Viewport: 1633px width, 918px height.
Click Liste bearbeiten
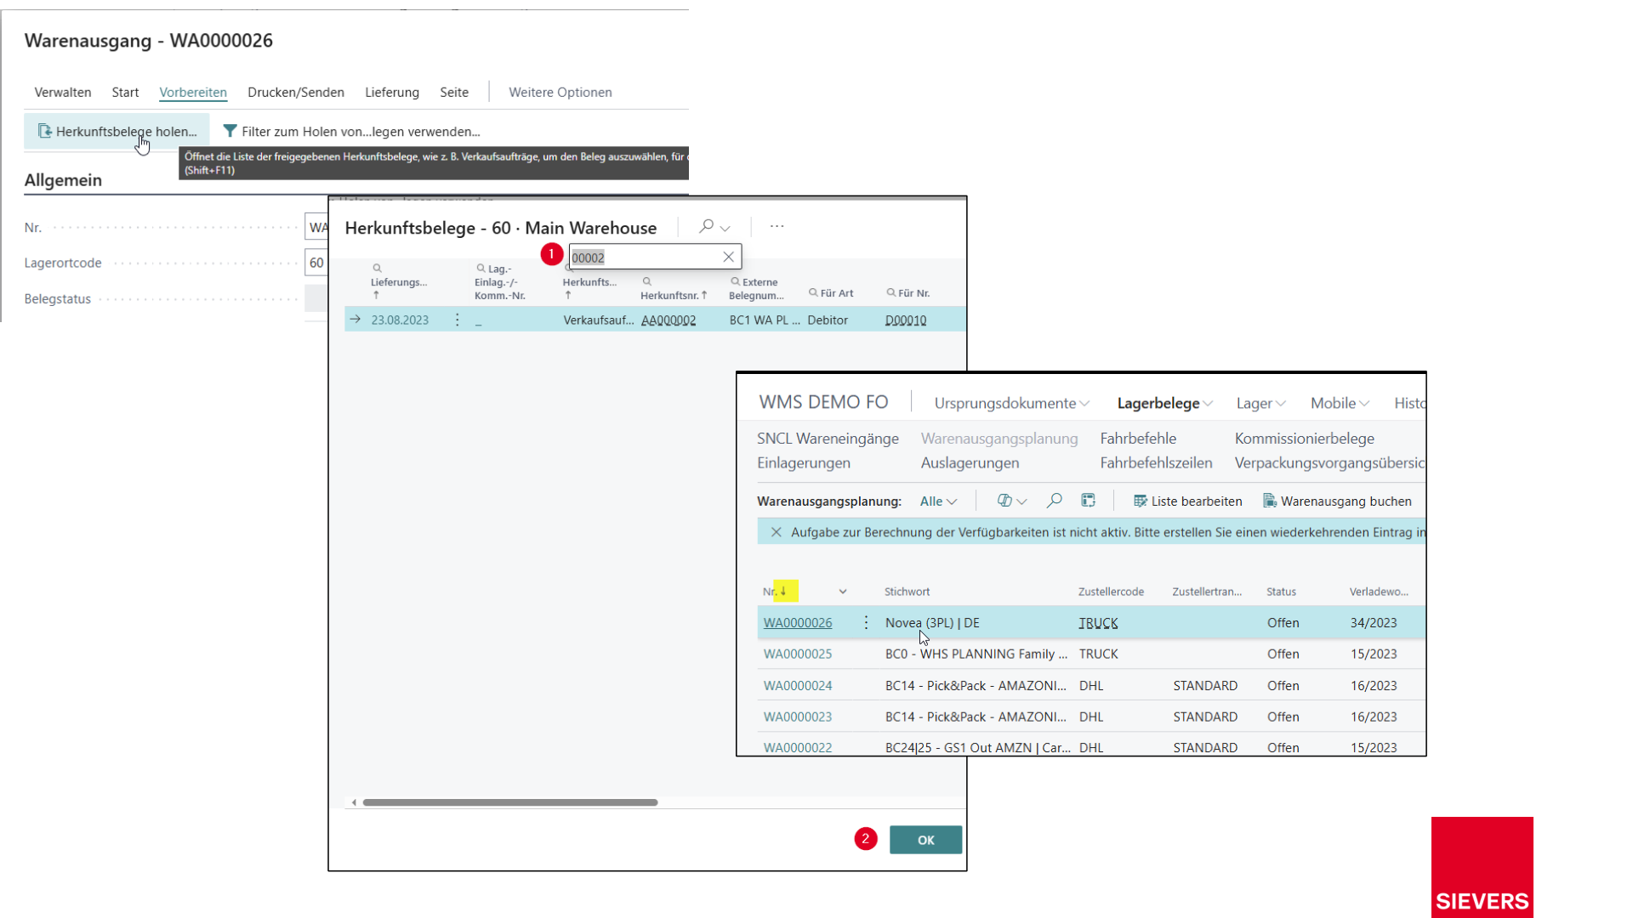1187,501
